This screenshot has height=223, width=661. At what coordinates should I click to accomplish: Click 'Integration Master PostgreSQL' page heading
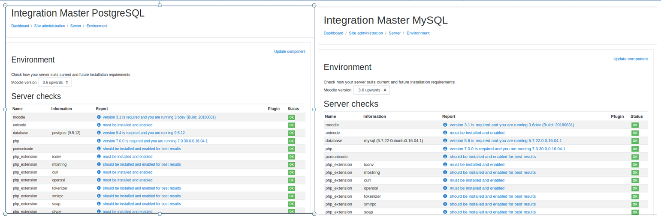coord(78,13)
